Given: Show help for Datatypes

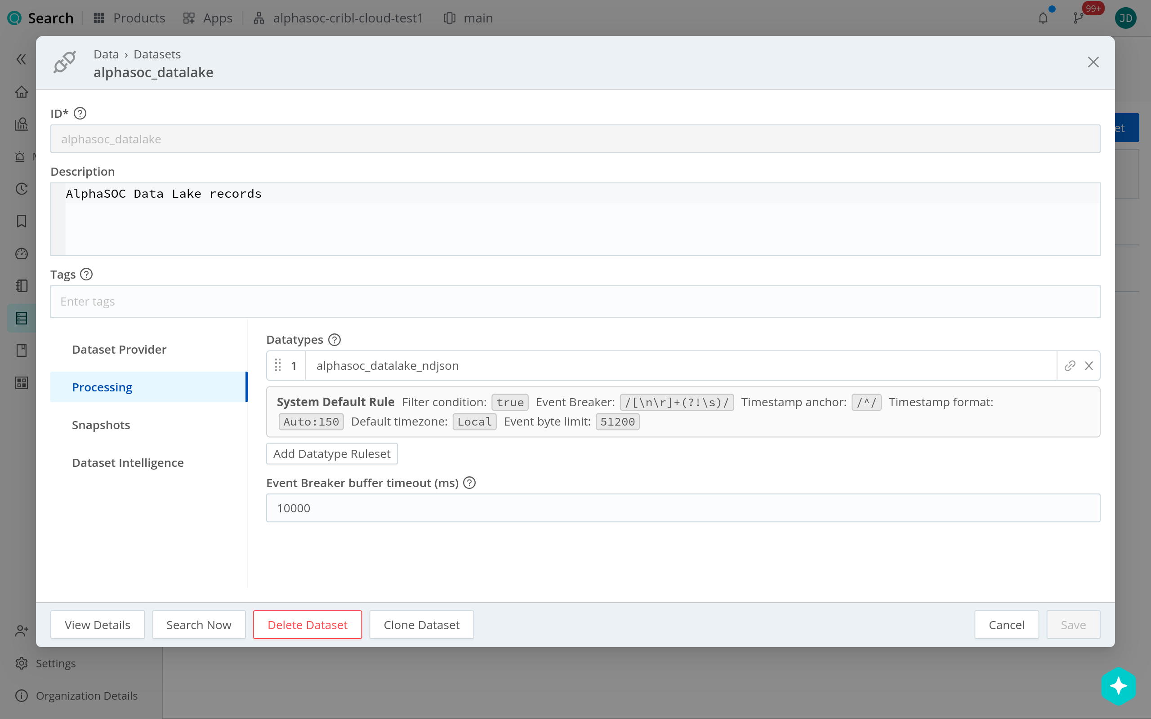Looking at the screenshot, I should 335,340.
